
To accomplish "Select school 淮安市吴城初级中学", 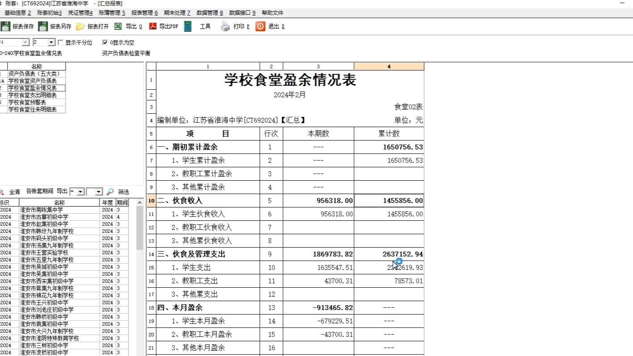I will tap(59, 267).
